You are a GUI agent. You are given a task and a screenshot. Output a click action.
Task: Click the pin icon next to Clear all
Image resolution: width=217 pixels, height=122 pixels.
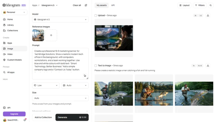tap(86, 5)
